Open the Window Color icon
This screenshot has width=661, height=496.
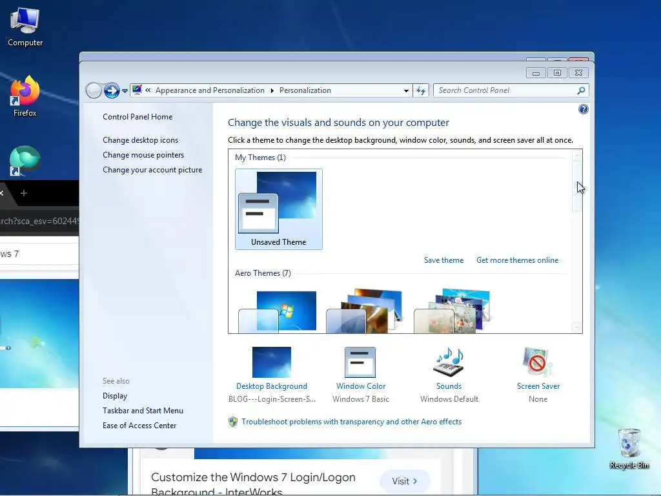pyautogui.click(x=360, y=362)
